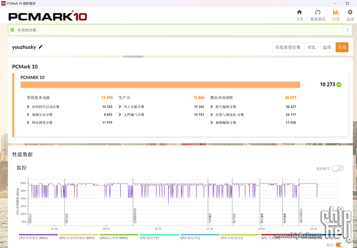Select the 渲染与视觉化 marker on the chart

301,216
